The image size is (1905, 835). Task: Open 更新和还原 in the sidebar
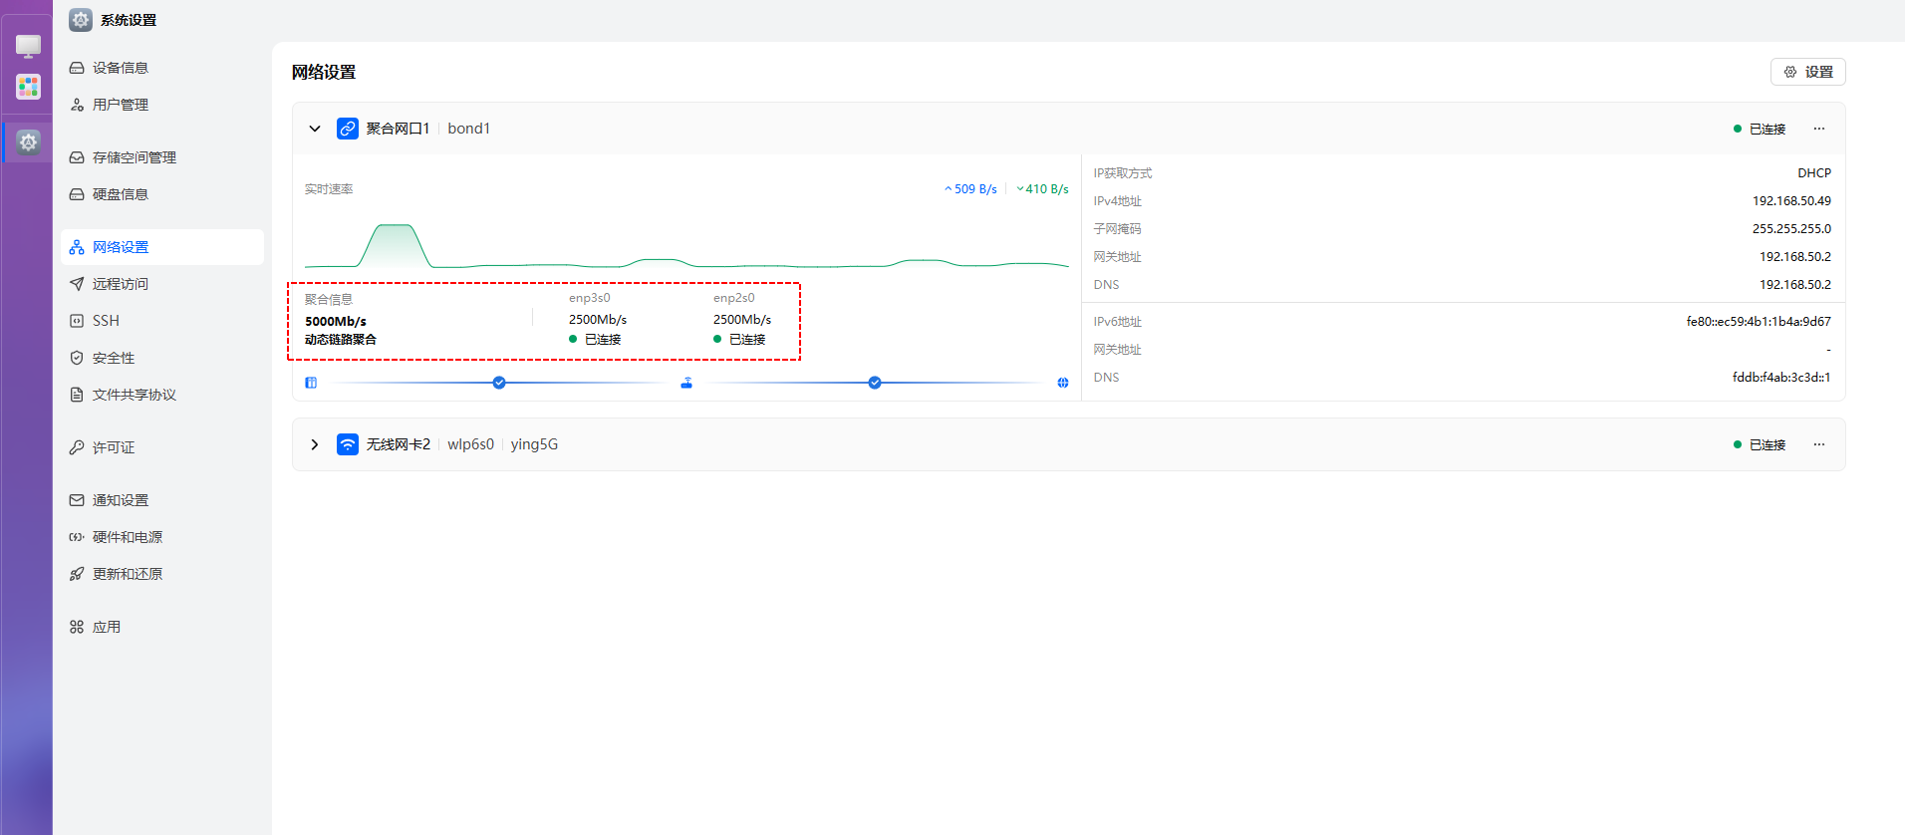tap(128, 574)
